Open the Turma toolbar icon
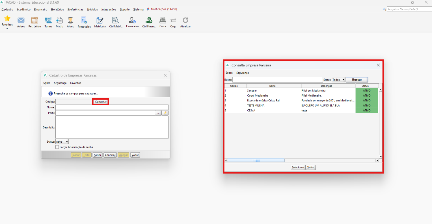Screen dimensions: 432x224 (48, 20)
